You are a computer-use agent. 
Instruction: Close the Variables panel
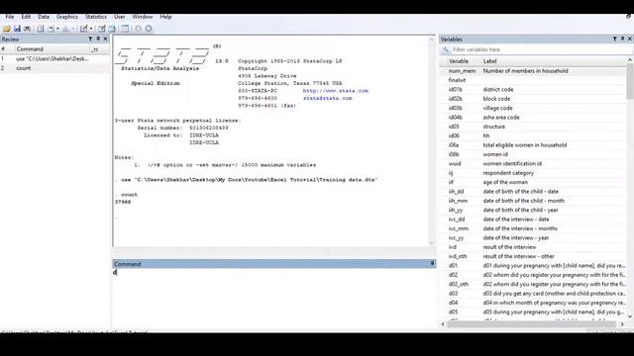[x=630, y=40]
